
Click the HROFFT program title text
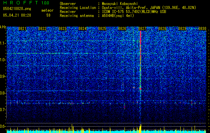(21, 3)
